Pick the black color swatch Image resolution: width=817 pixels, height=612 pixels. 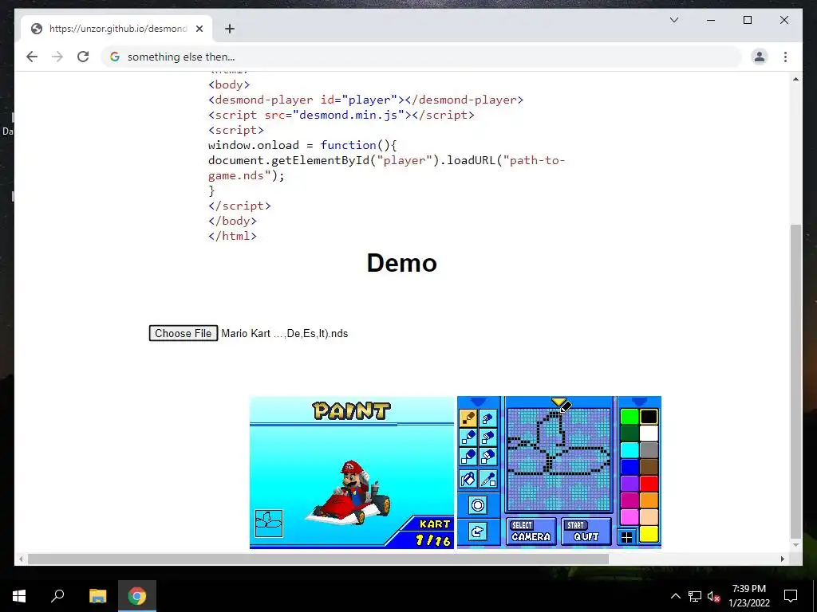click(649, 417)
